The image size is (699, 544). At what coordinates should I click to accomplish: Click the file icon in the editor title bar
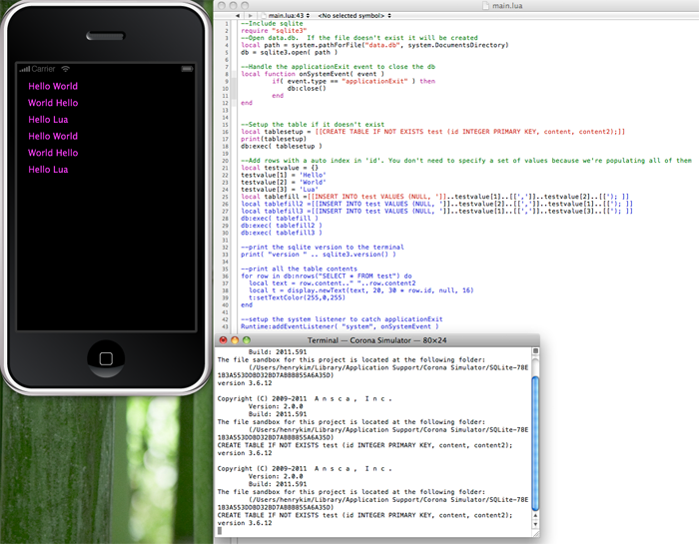pos(486,5)
